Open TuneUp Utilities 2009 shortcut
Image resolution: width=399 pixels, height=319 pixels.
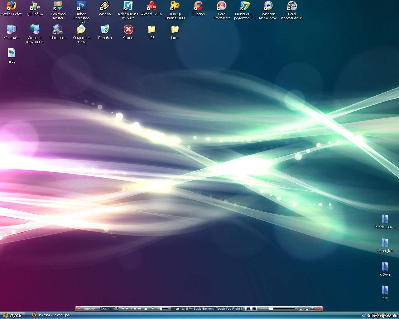[x=175, y=6]
